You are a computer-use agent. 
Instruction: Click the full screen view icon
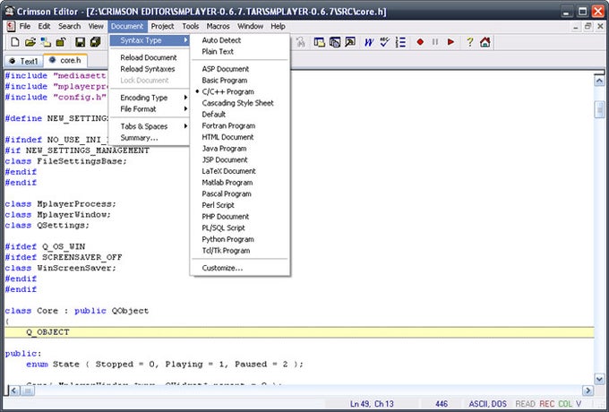pyautogui.click(x=350, y=42)
